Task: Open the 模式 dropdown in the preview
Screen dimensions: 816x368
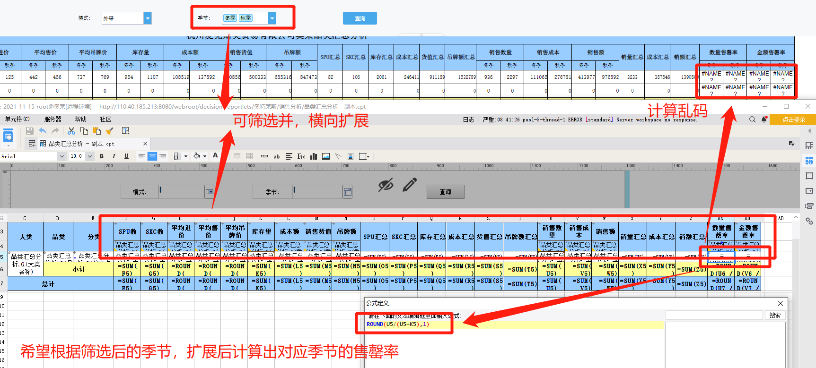Action: click(148, 18)
